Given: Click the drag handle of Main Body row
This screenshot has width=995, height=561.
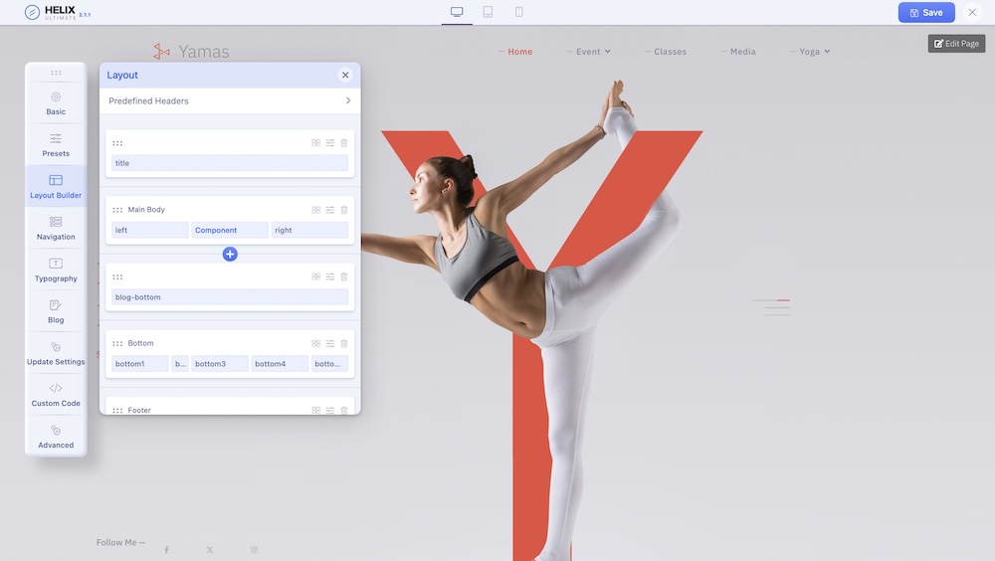Looking at the screenshot, I should tap(117, 210).
